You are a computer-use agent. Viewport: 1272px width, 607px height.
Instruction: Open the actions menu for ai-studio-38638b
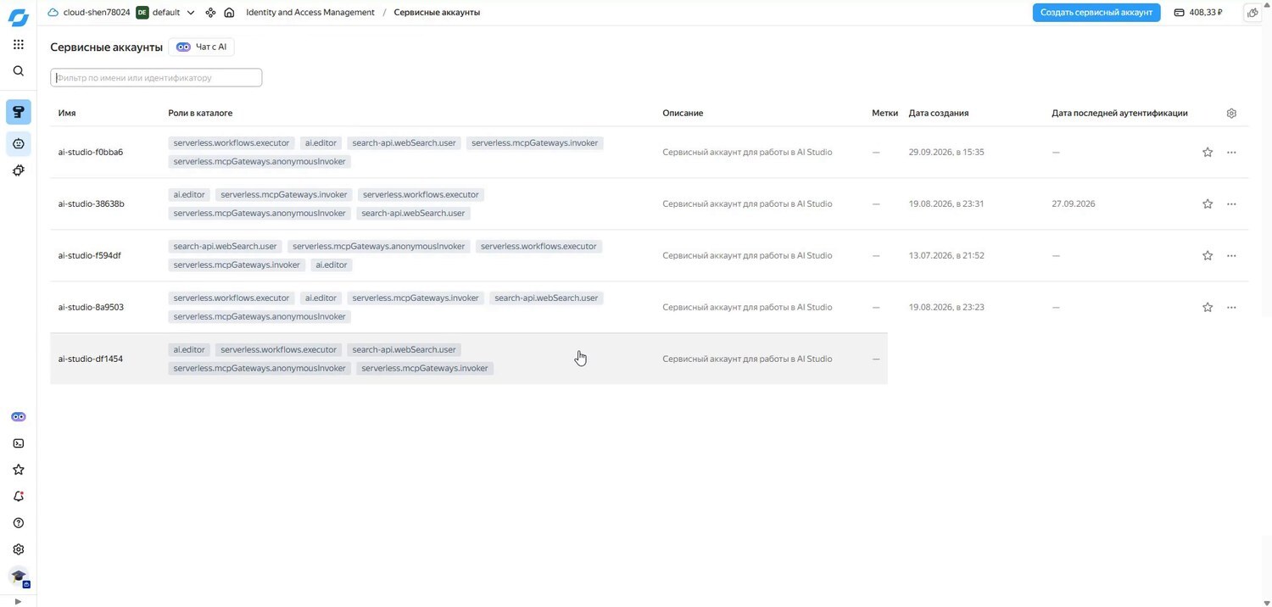click(x=1231, y=204)
